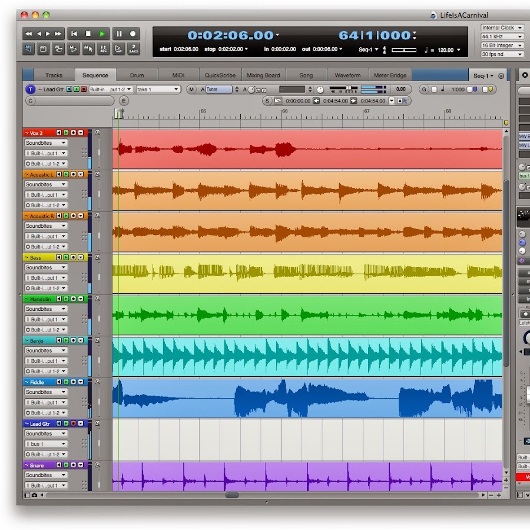Record-arm the Mandolin track
The width and height of the screenshot is (530, 530).
[x=74, y=299]
